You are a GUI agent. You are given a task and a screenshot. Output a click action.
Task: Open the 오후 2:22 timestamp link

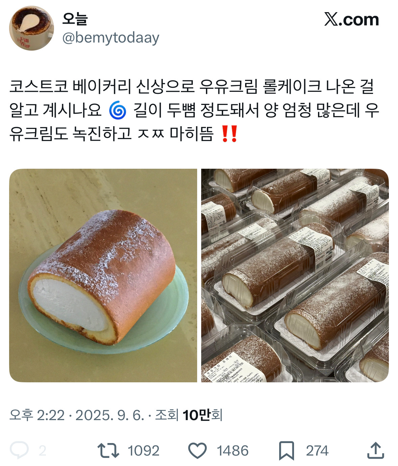click(x=37, y=415)
